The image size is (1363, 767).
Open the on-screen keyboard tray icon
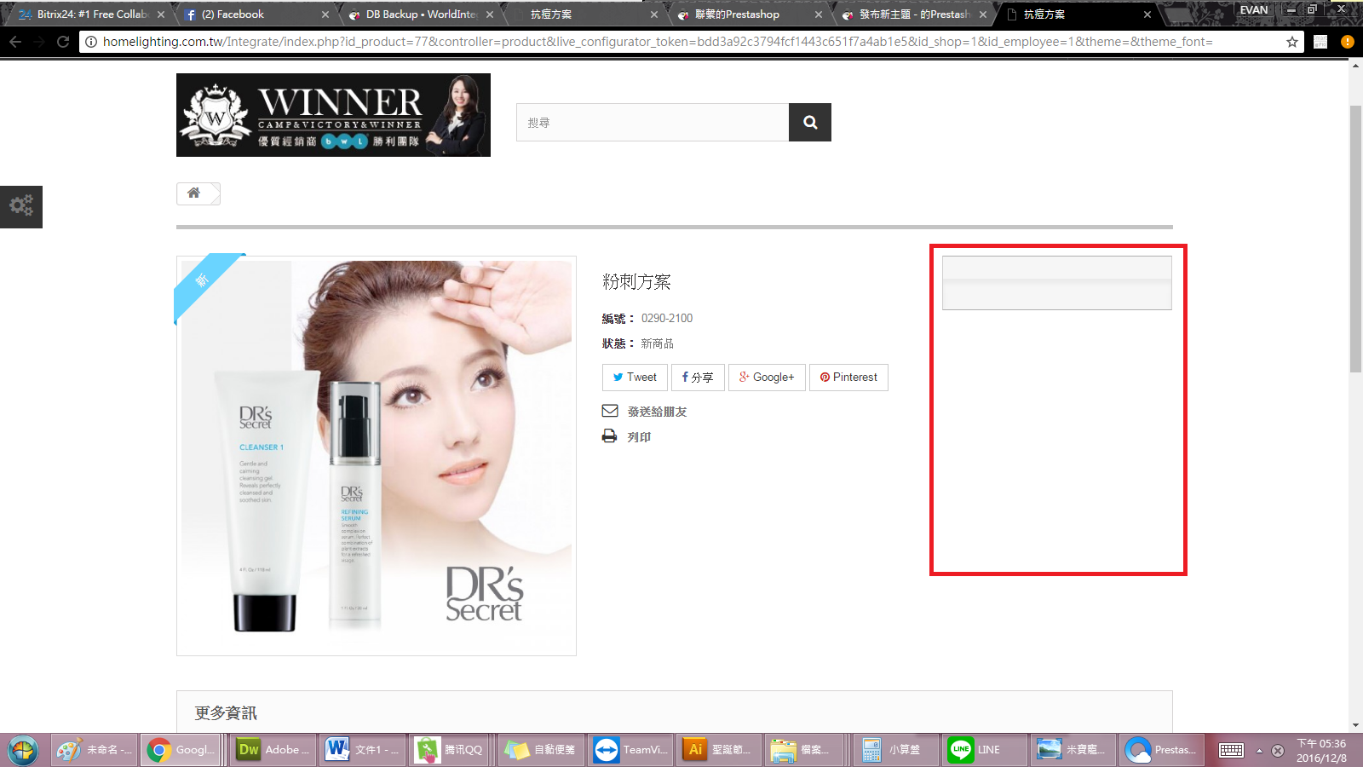1231,750
